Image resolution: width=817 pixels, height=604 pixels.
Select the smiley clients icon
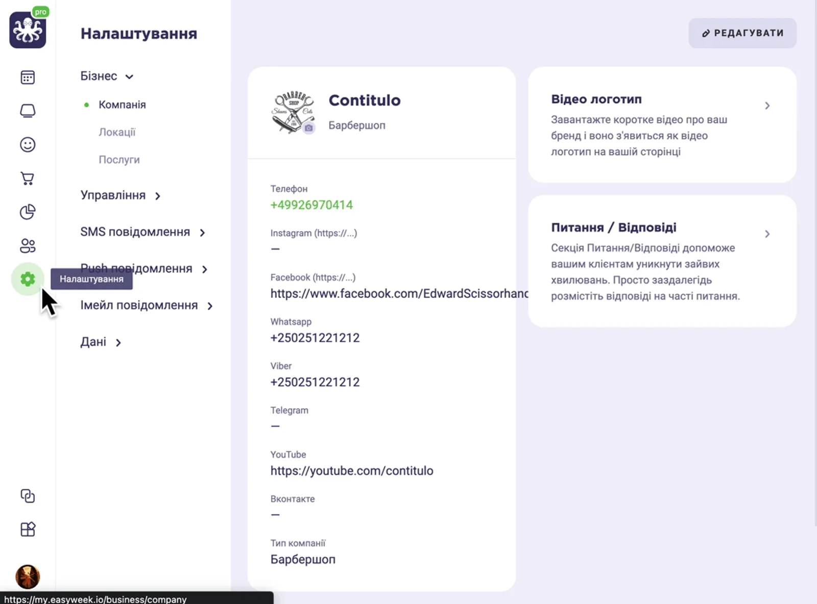[27, 144]
